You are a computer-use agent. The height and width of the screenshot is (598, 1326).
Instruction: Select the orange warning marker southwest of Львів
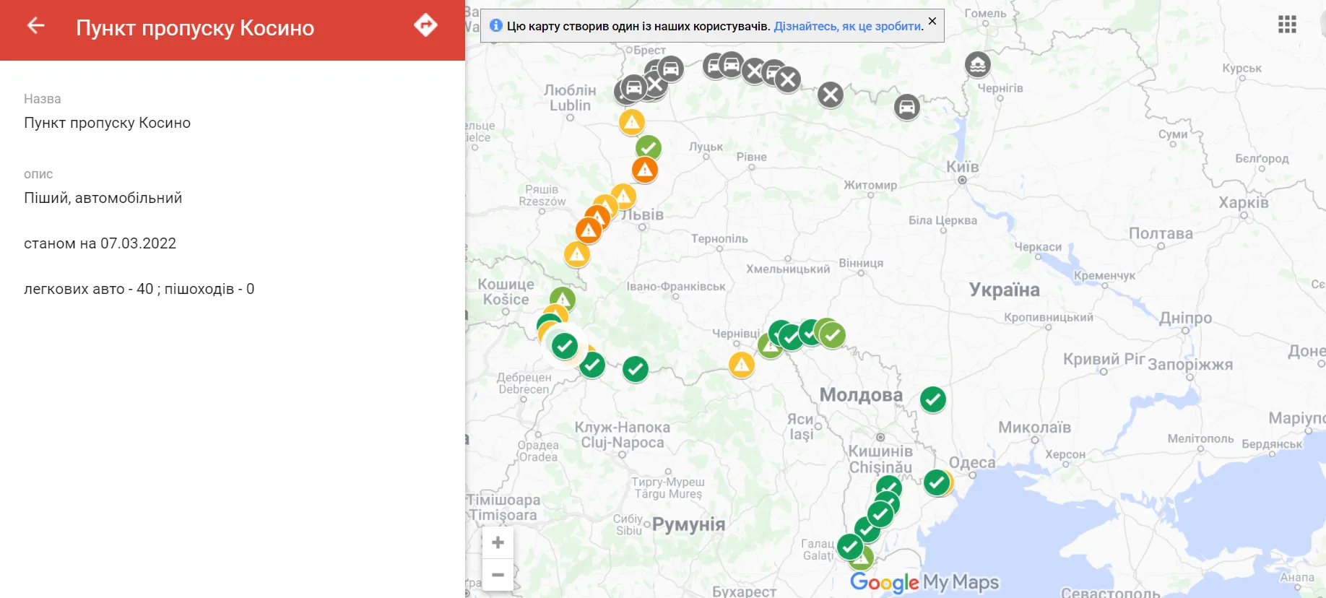(589, 230)
